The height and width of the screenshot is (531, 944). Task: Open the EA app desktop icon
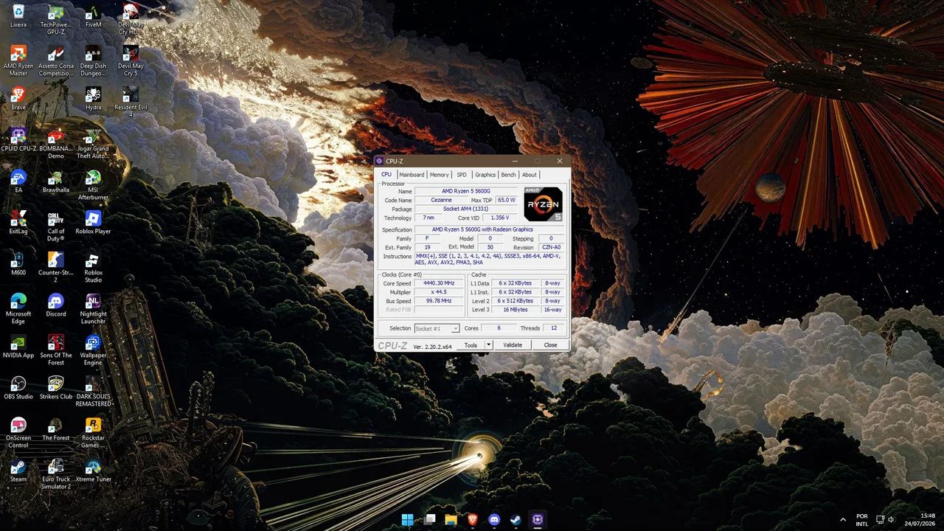click(18, 181)
